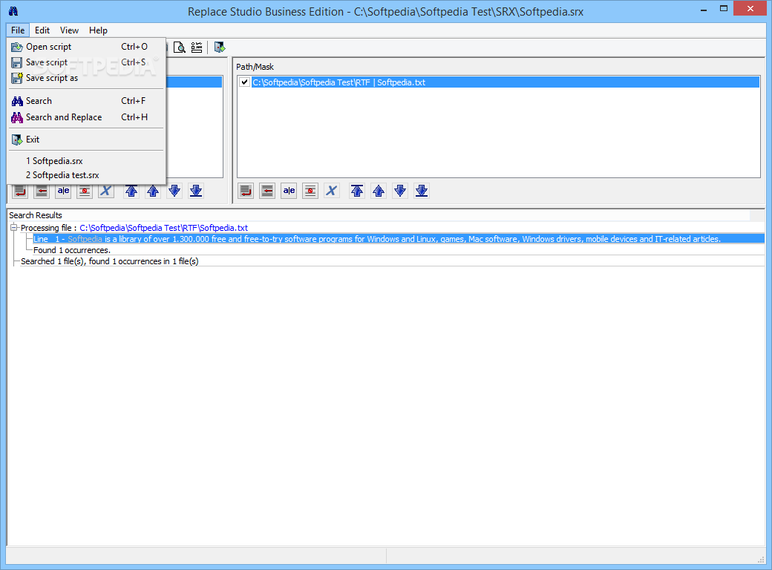
Task: Click the a|e edit button under left list
Action: pyautogui.click(x=64, y=191)
